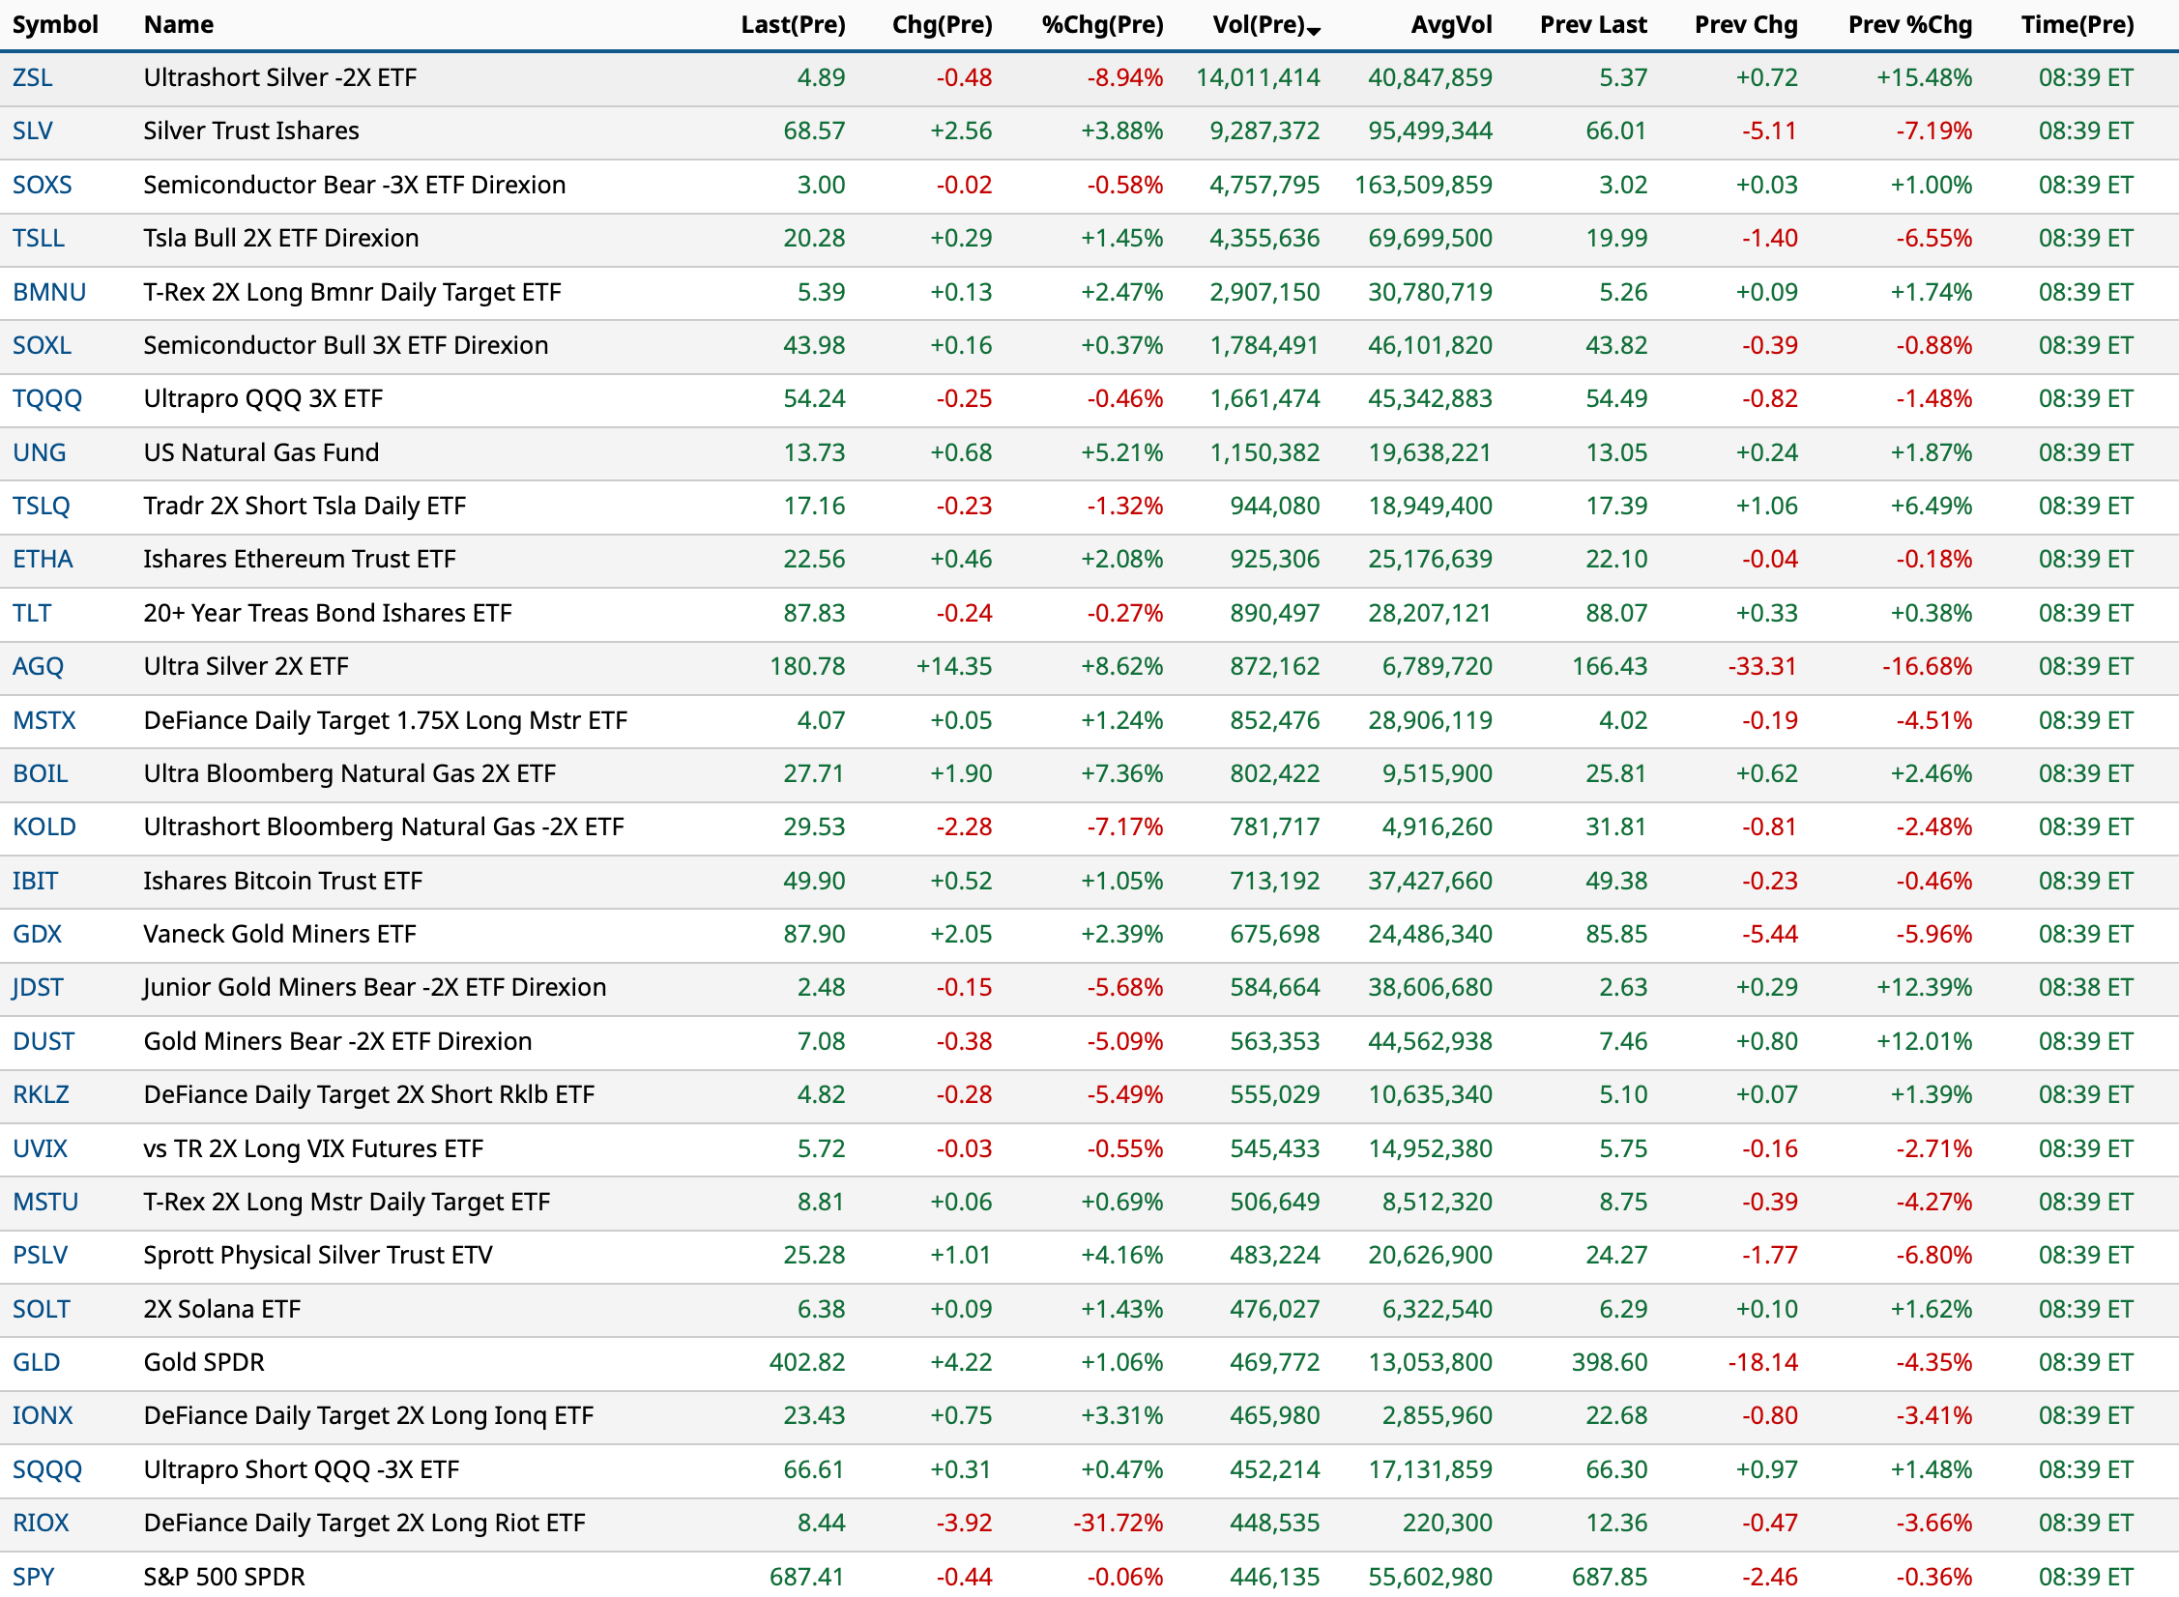The height and width of the screenshot is (1597, 2179).
Task: Open the SPY ticker link
Action: 34,1576
